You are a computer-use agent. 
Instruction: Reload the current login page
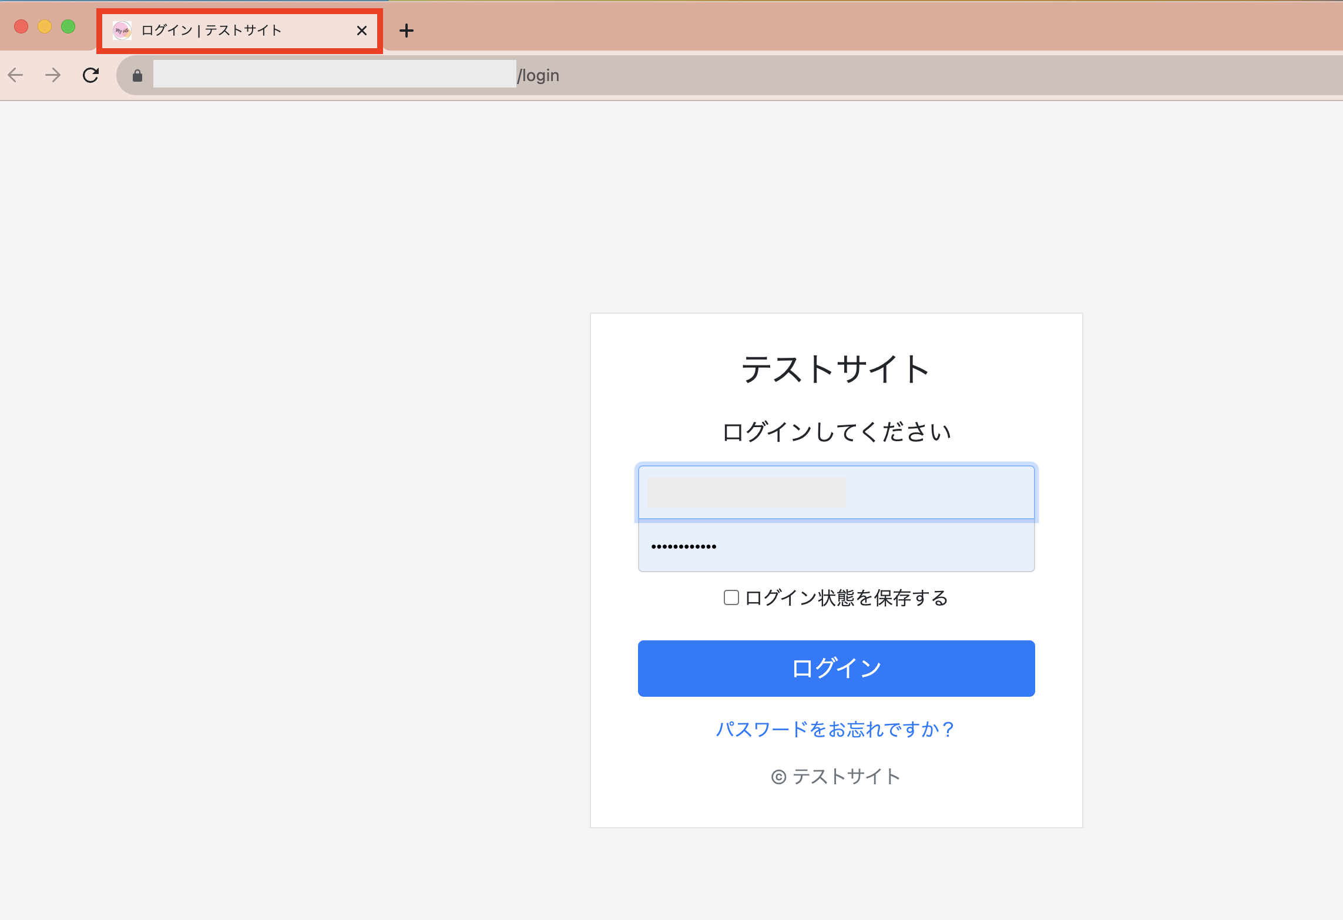[91, 75]
